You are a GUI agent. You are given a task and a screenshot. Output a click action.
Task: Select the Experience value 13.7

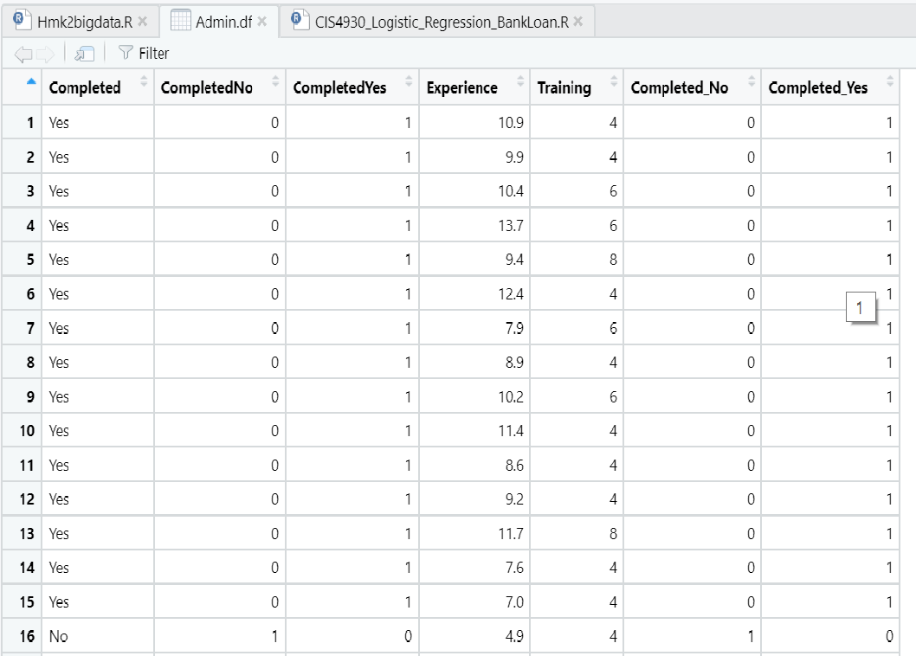pyautogui.click(x=511, y=226)
